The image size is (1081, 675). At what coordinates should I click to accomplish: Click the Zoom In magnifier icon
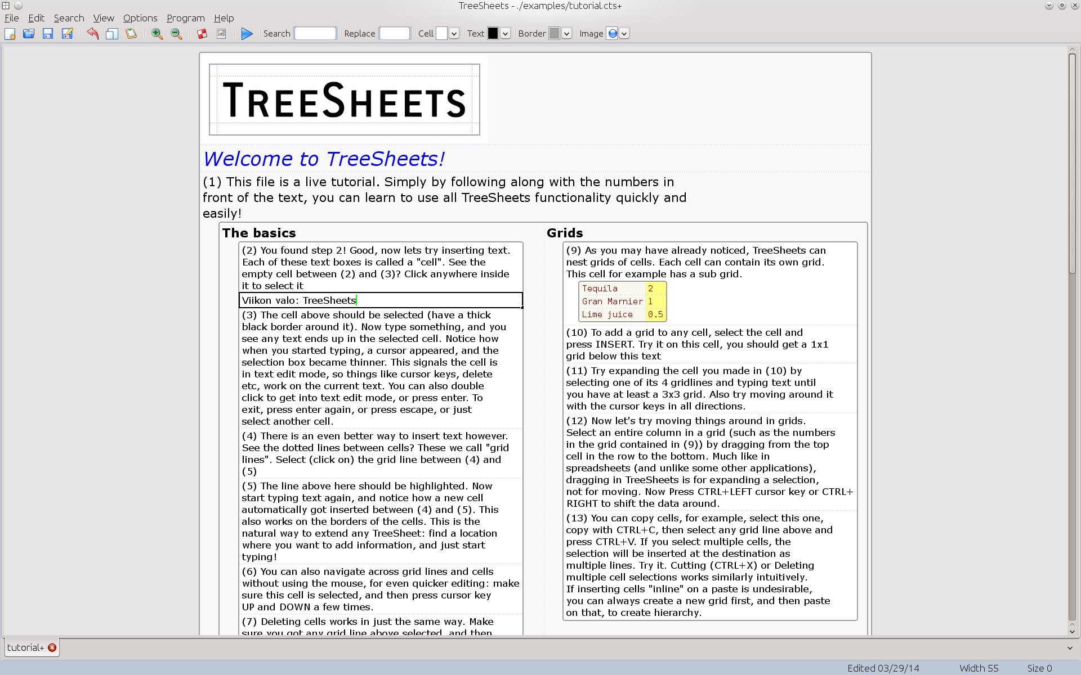point(157,34)
